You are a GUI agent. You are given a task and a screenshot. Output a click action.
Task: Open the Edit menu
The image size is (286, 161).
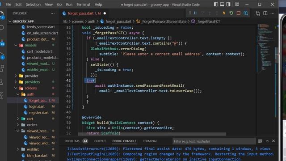[18, 4]
